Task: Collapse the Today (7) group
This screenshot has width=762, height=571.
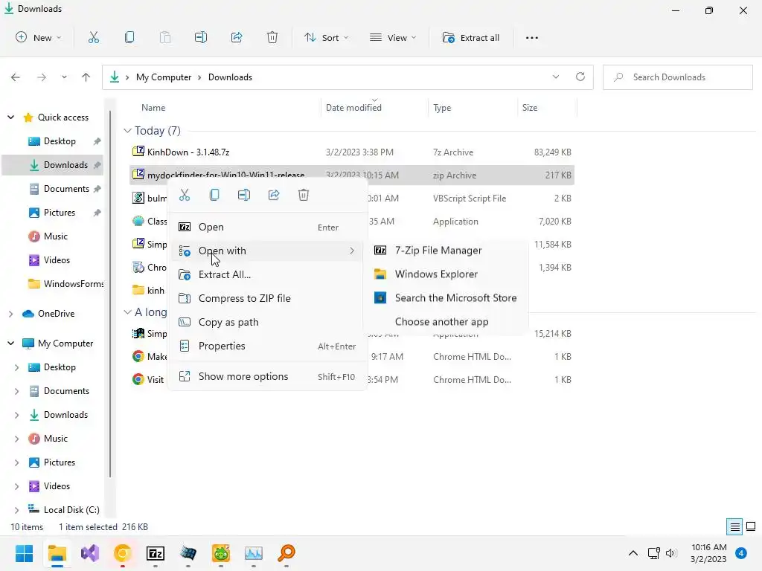Action: point(127,131)
